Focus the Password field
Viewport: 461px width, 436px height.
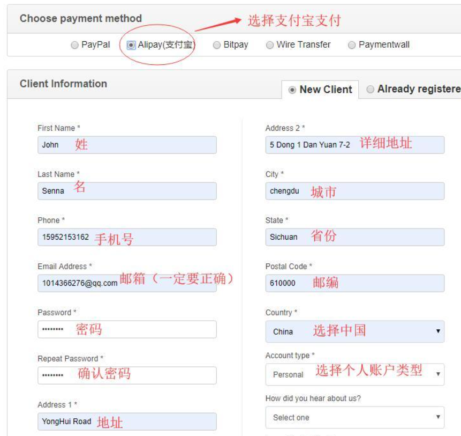(x=127, y=329)
